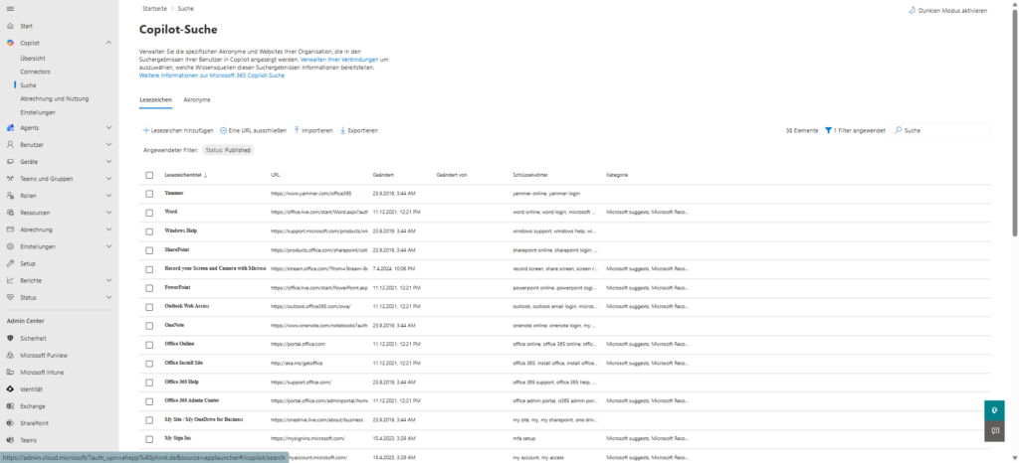Click the Copilot icon in sidebar

point(10,43)
